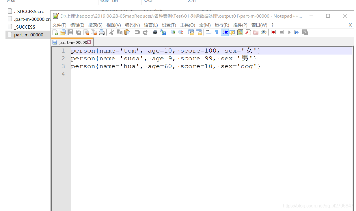Click the Save All icon
Image resolution: width=356 pixels, height=211 pixels.
click(x=78, y=32)
